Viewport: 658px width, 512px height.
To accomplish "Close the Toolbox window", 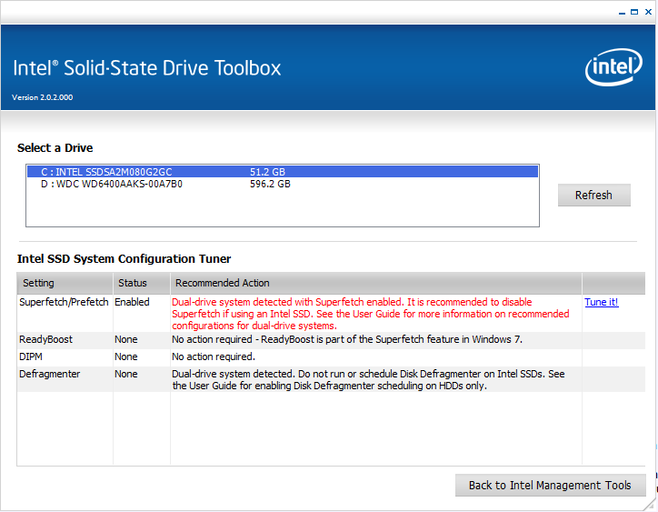I will [648, 12].
